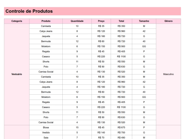Select the Produto column header

(x=46, y=21)
